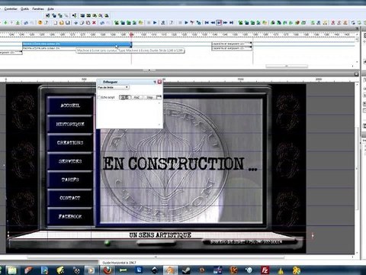Open the Outils menu

(24, 9)
